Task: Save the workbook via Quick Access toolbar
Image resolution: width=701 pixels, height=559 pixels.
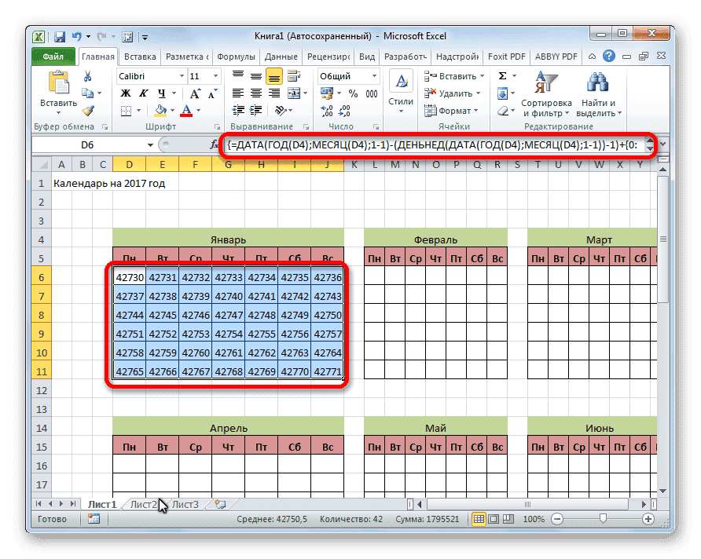Action: pyautogui.click(x=59, y=36)
